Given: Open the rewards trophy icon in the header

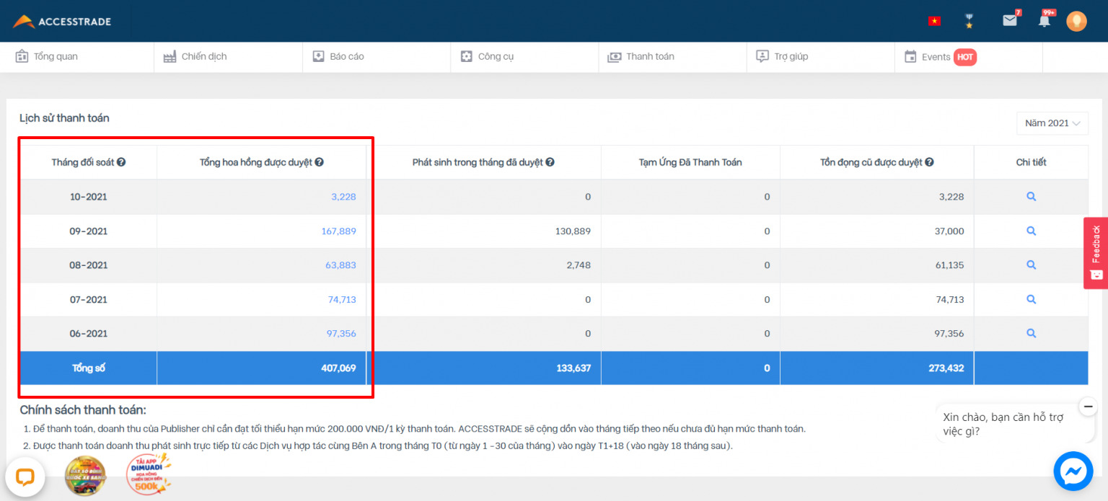Looking at the screenshot, I should (969, 20).
